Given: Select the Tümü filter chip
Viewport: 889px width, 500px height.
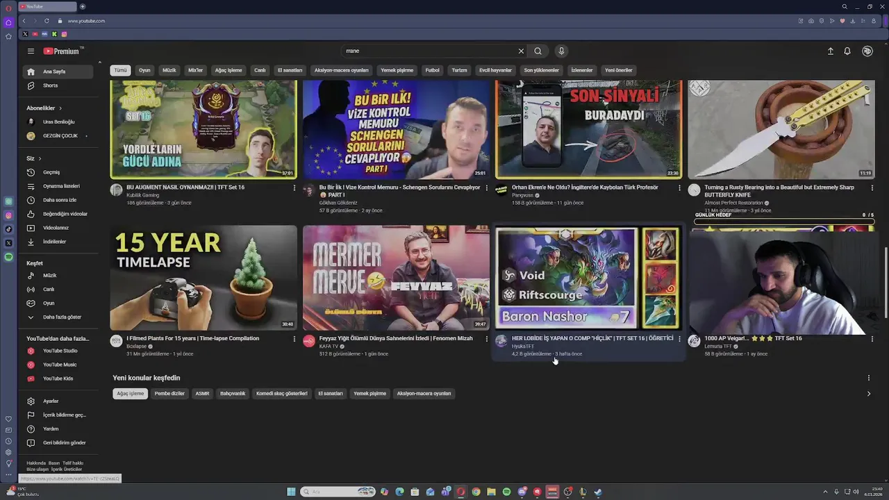Looking at the screenshot, I should tap(120, 70).
